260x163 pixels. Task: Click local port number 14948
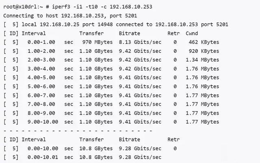pyautogui.click(x=105, y=24)
